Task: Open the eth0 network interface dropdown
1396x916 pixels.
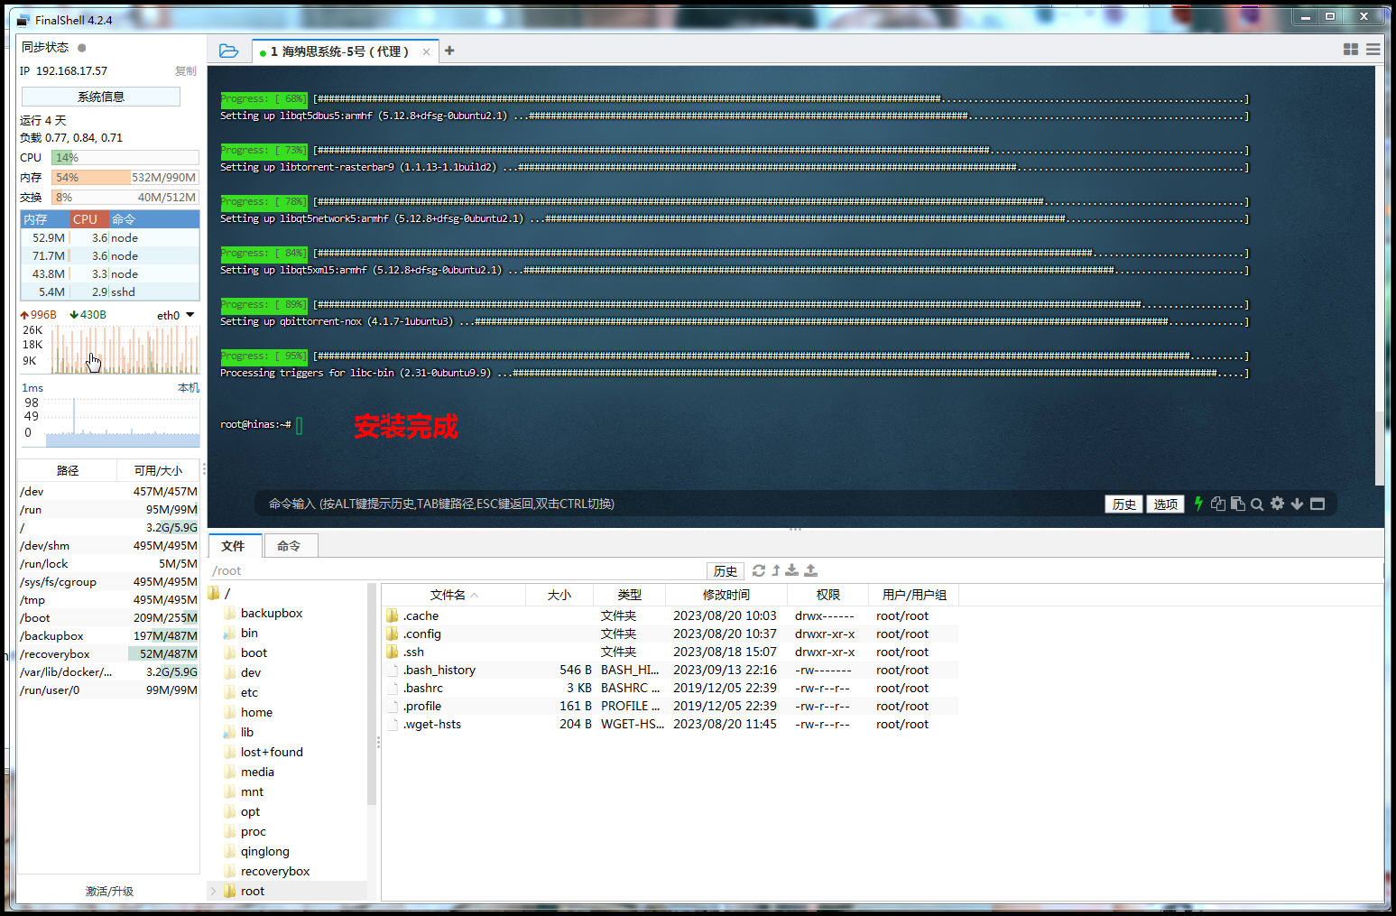Action: click(x=176, y=315)
